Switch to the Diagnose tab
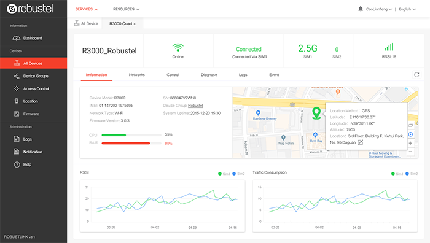The image size is (430, 243). (x=209, y=75)
